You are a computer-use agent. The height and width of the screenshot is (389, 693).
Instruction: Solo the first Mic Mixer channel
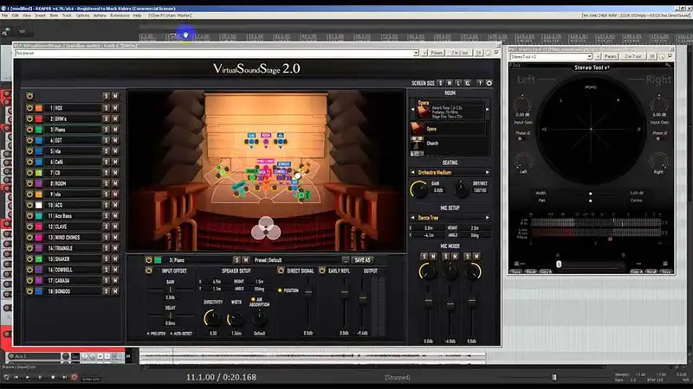424,256
